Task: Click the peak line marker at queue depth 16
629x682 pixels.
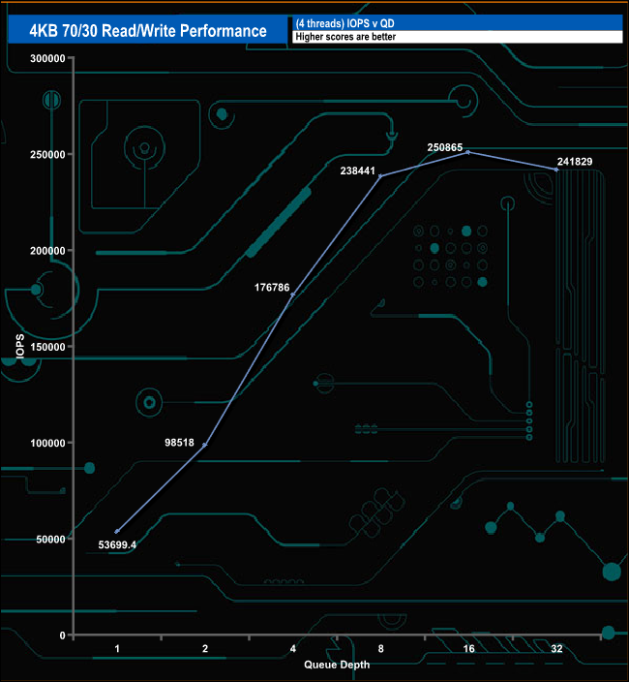Action: click(x=467, y=152)
